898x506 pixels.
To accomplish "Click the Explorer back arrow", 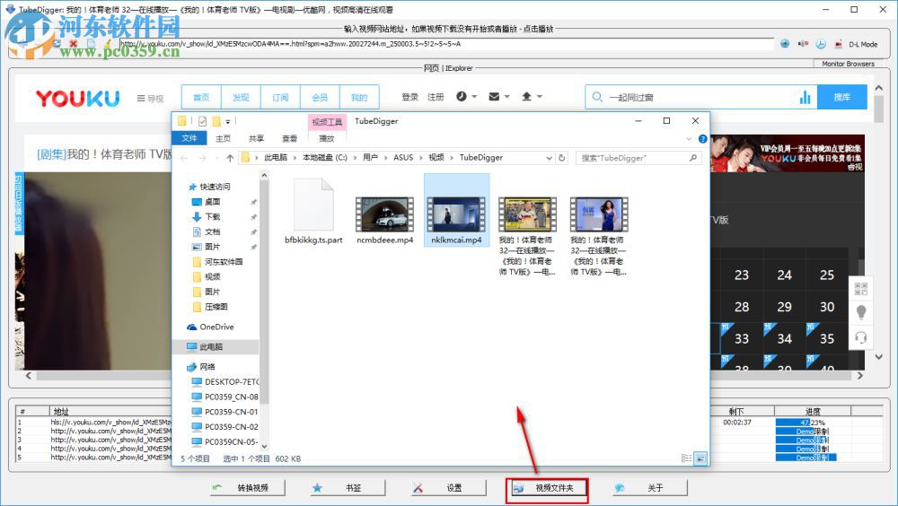I will [x=184, y=158].
